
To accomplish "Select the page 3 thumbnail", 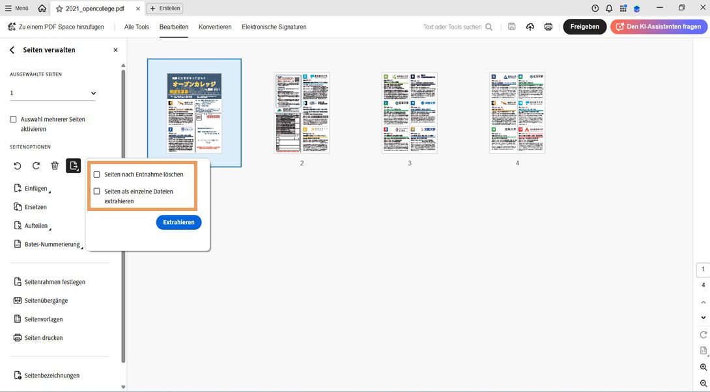I will pyautogui.click(x=409, y=113).
